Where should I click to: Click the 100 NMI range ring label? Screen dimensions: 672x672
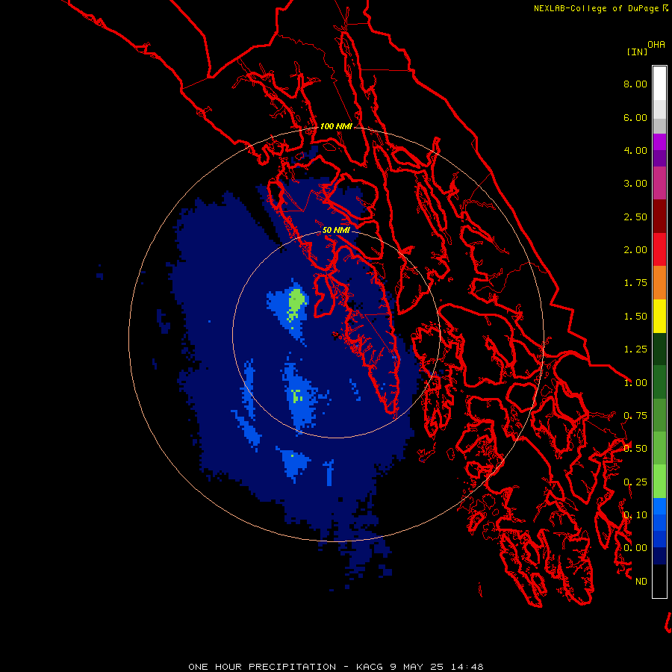(x=337, y=126)
